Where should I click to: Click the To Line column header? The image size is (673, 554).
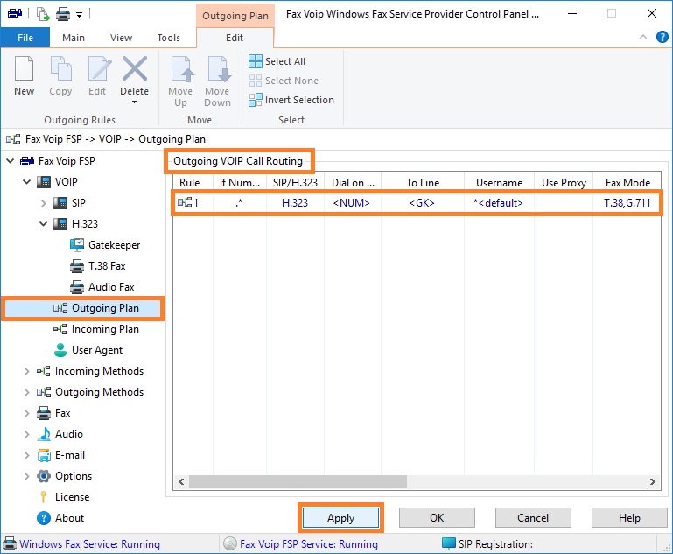(x=423, y=183)
